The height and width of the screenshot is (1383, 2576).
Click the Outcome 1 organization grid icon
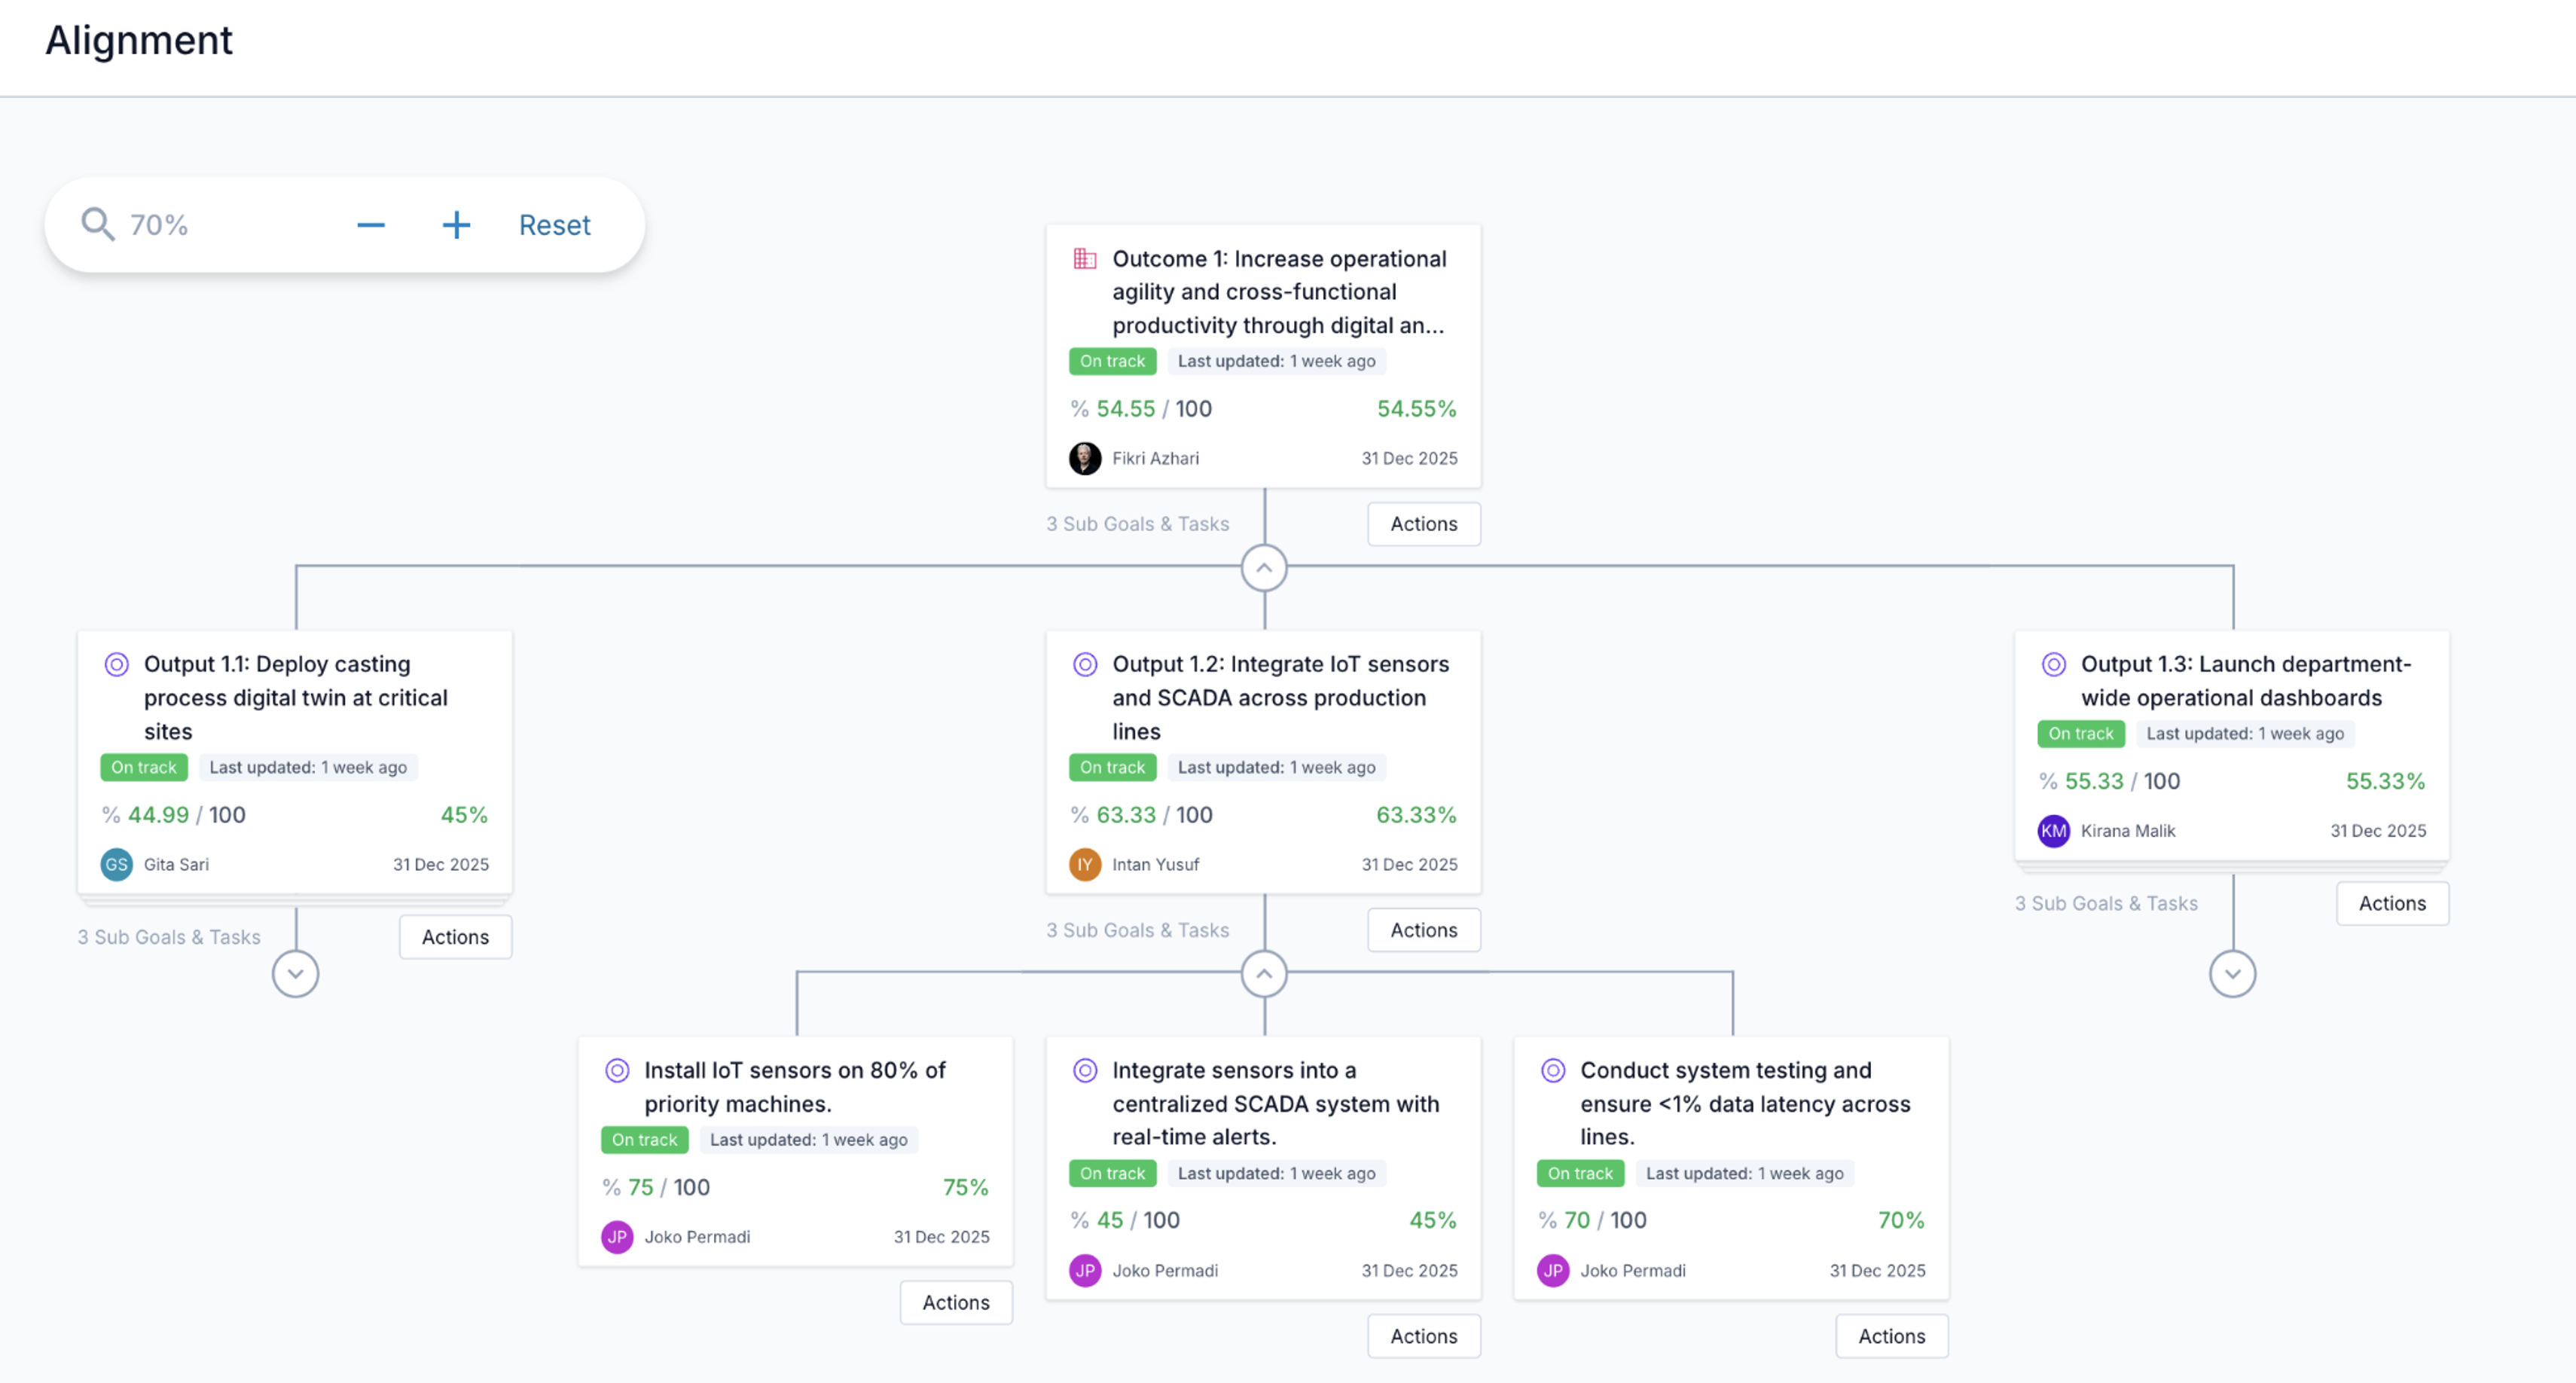pyautogui.click(x=1085, y=259)
